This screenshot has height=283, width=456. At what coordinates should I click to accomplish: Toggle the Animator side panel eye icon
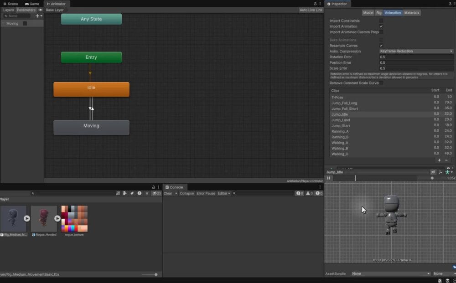(41, 10)
